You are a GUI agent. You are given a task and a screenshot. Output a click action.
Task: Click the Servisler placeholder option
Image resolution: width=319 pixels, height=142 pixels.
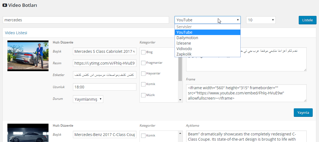[207, 27]
